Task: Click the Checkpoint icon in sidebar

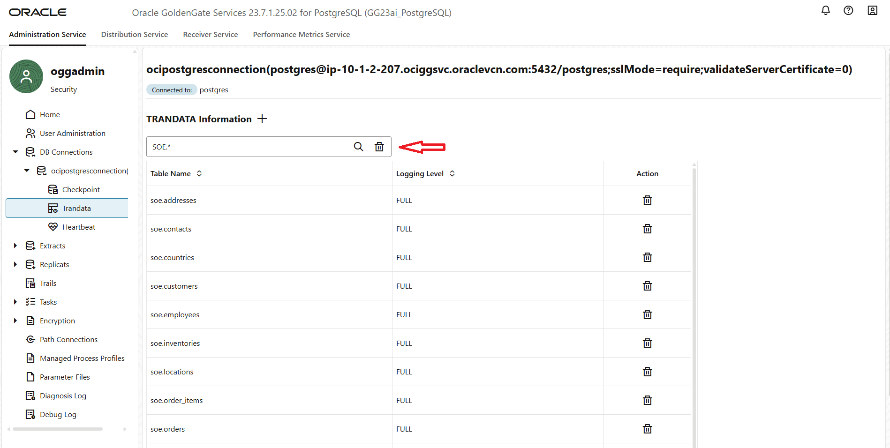Action: (53, 189)
